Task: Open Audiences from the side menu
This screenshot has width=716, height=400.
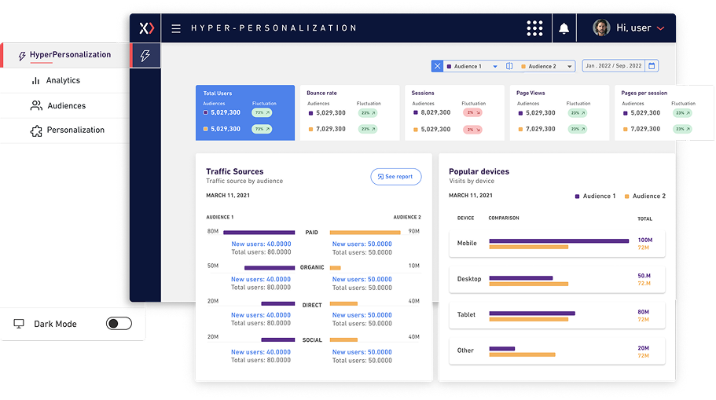Action: [66, 106]
